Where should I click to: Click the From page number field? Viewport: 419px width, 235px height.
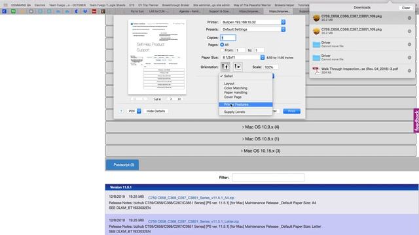coord(240,50)
